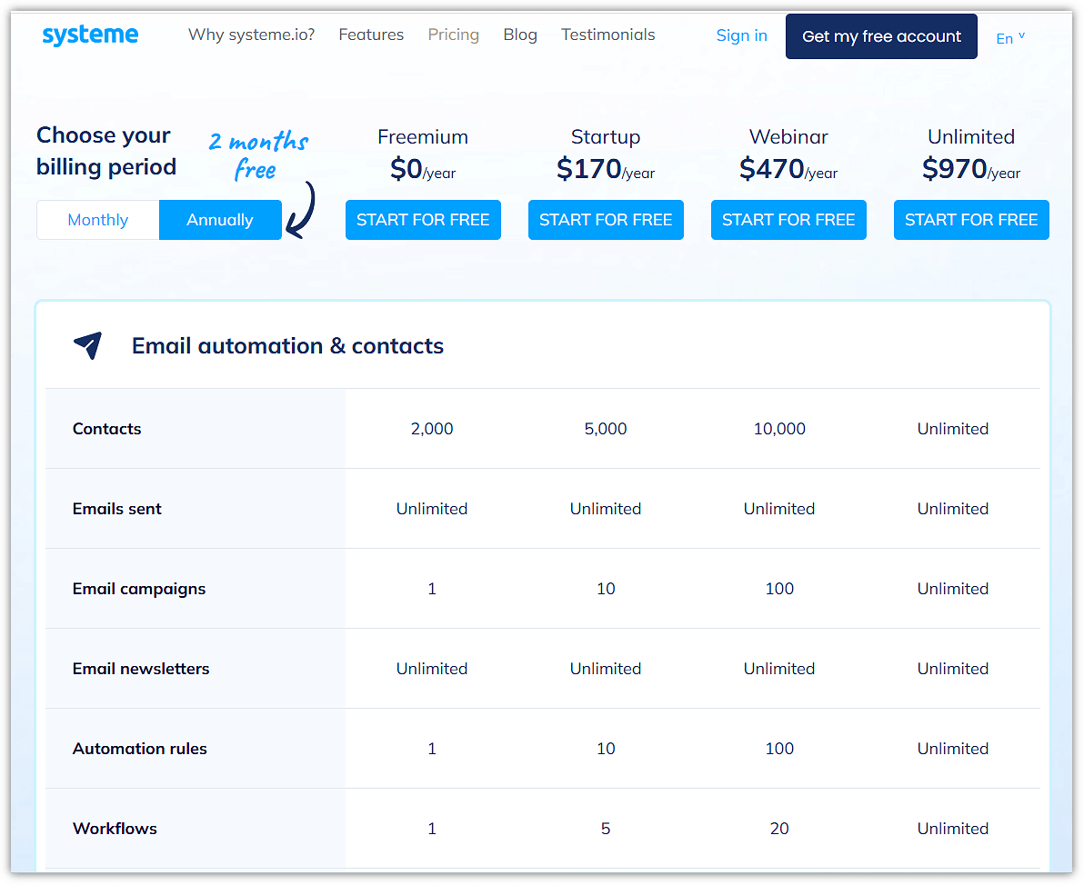The height and width of the screenshot is (885, 1084).
Task: Click the Freemium plan title
Action: 423,137
